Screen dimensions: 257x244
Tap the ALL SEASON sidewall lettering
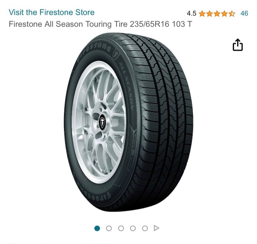pyautogui.click(x=127, y=86)
